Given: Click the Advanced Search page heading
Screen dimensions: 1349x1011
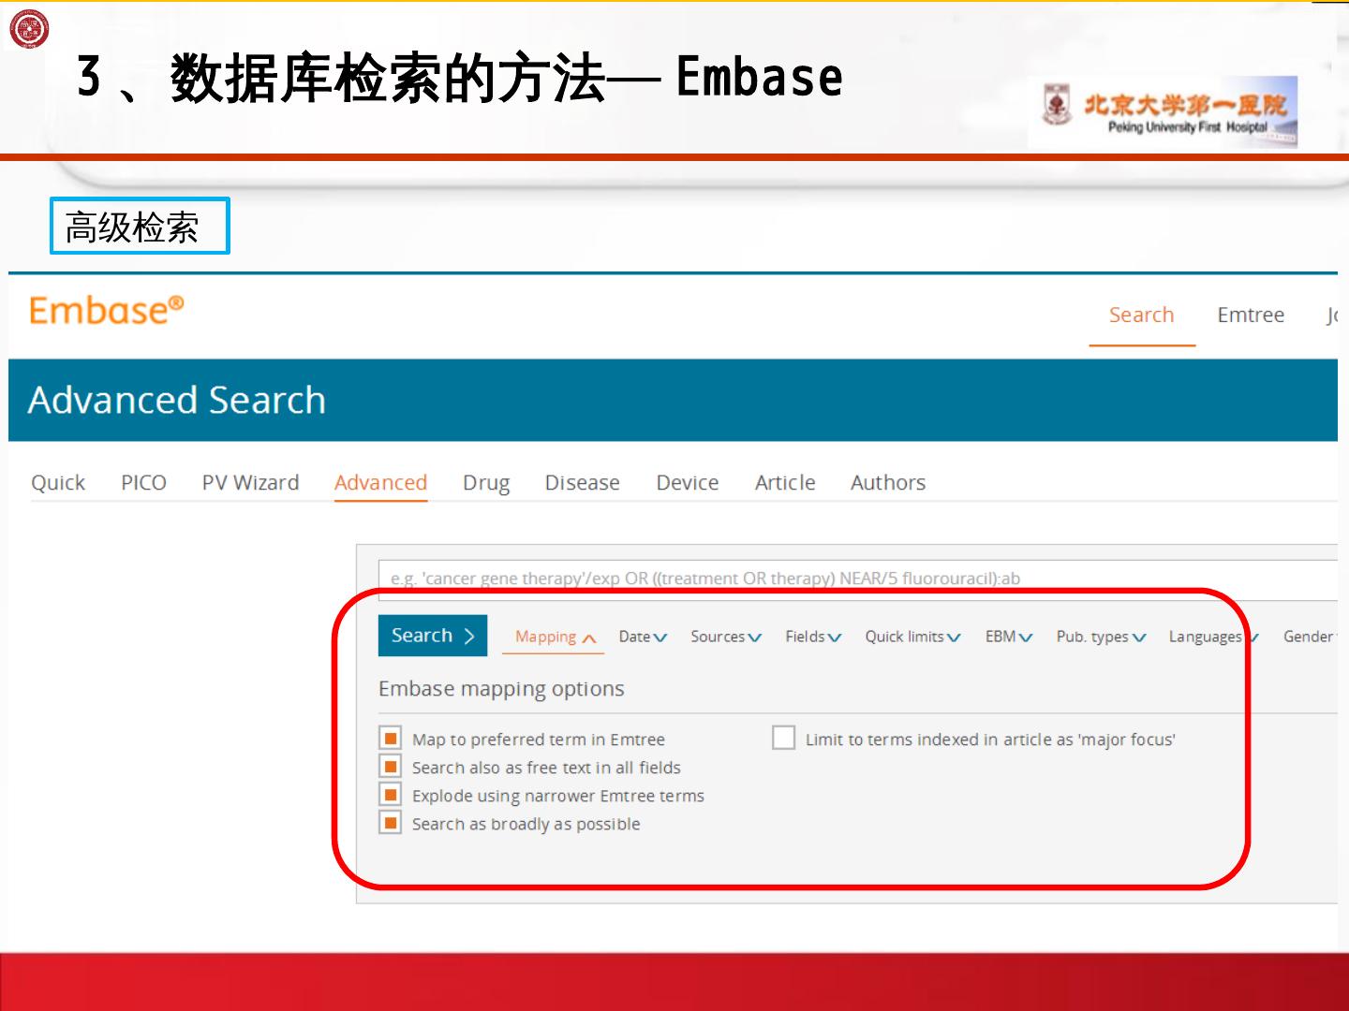Looking at the screenshot, I should coord(177,400).
